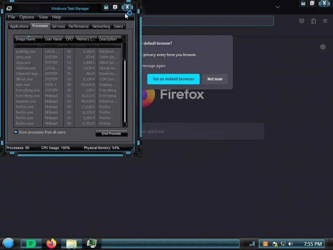Image resolution: width=333 pixels, height=250 pixels.
Task: Switch to the Performance tab
Action: [x=79, y=26]
